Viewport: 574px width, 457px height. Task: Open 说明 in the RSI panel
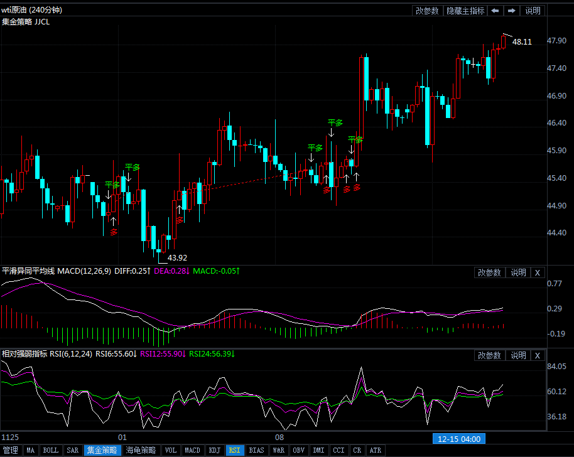click(518, 355)
